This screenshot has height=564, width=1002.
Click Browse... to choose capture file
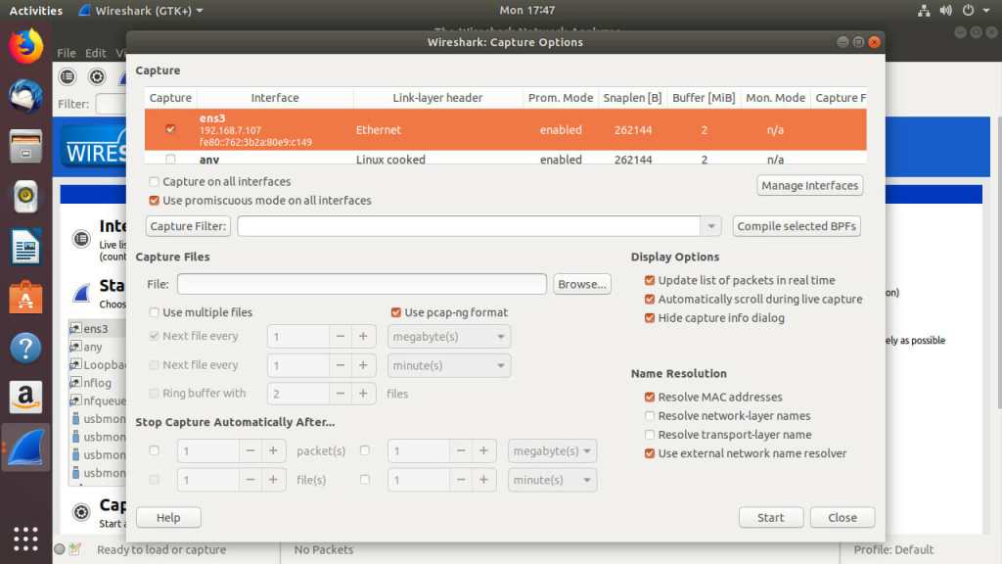click(581, 284)
